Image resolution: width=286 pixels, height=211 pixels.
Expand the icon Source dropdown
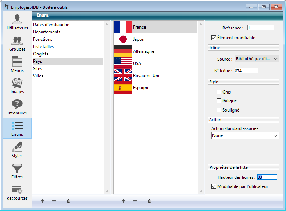257,59
